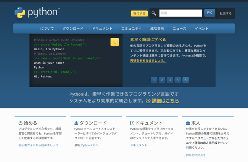Click the yellow 寄付する donate button
Viewport: 248px width, 162px height.
tap(139, 13)
